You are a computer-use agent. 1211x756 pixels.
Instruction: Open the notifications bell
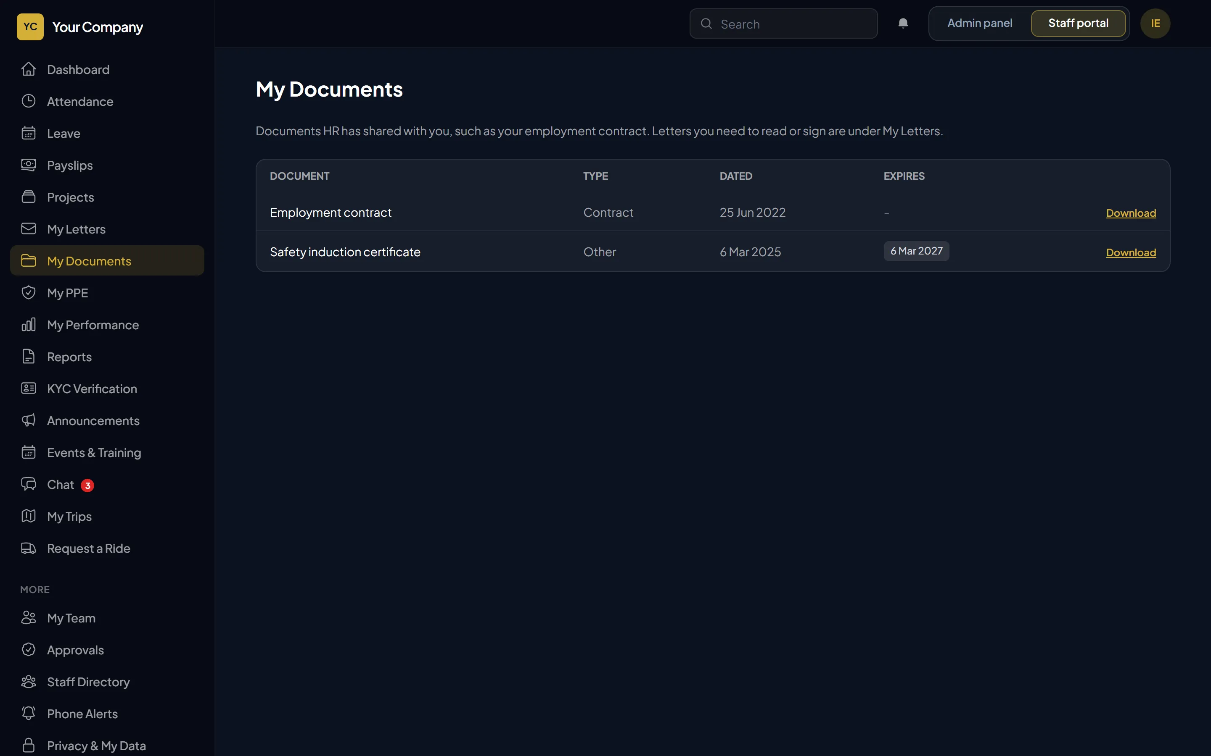point(903,24)
